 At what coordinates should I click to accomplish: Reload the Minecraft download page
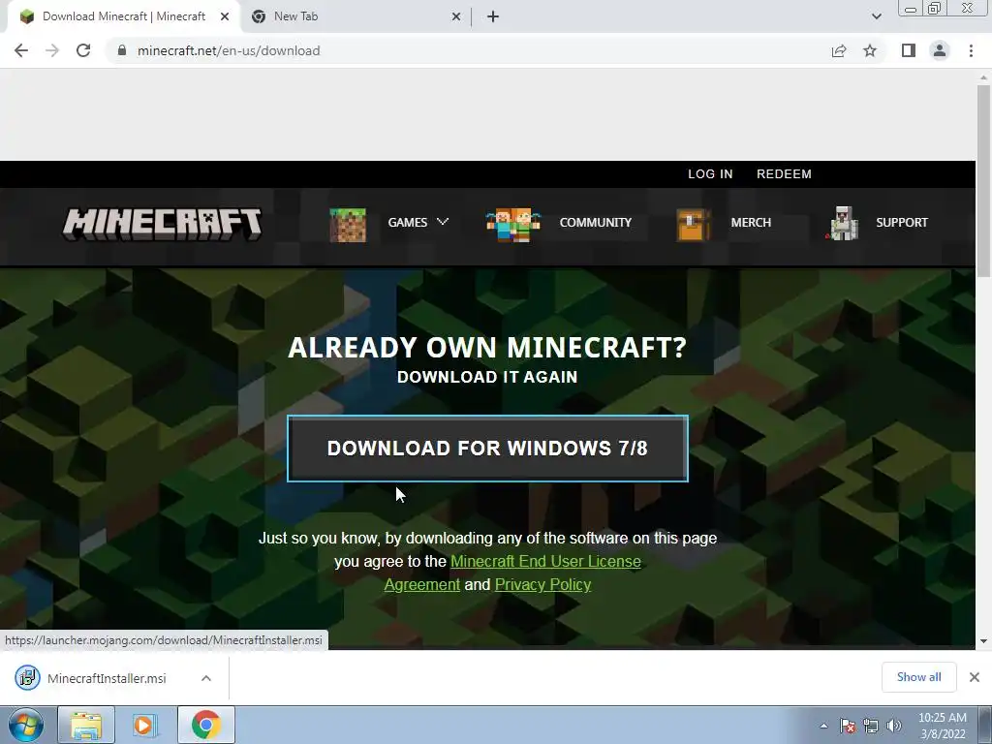click(83, 50)
